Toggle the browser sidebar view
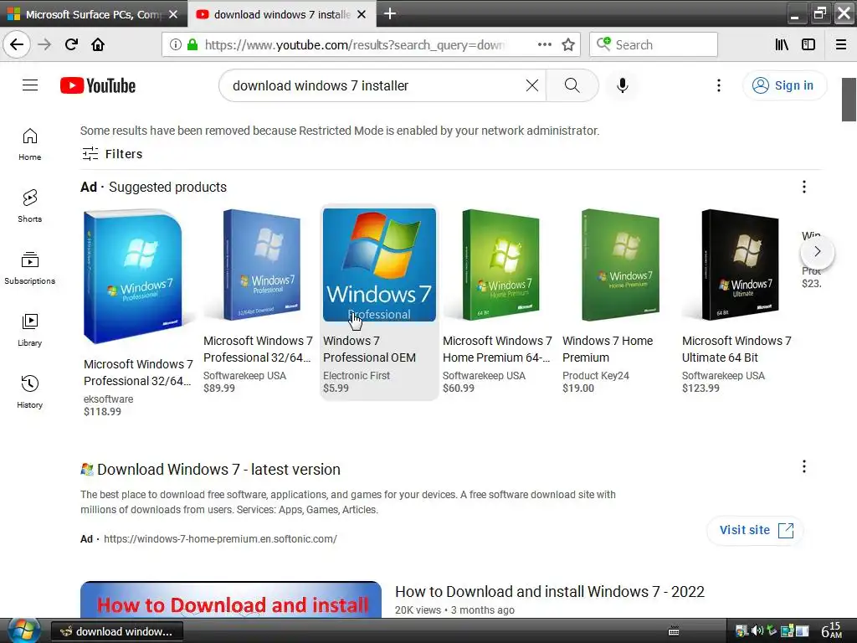857x643 pixels. point(808,44)
